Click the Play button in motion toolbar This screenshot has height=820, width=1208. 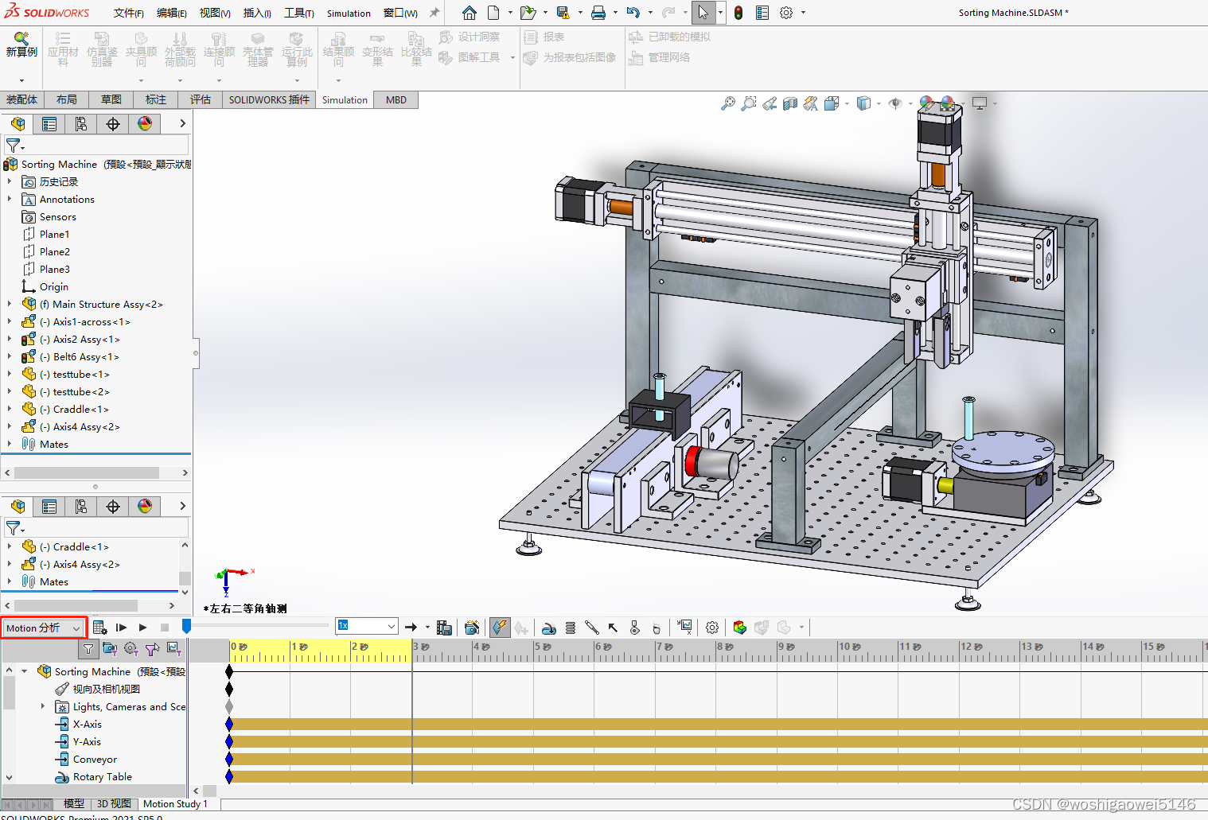[142, 628]
